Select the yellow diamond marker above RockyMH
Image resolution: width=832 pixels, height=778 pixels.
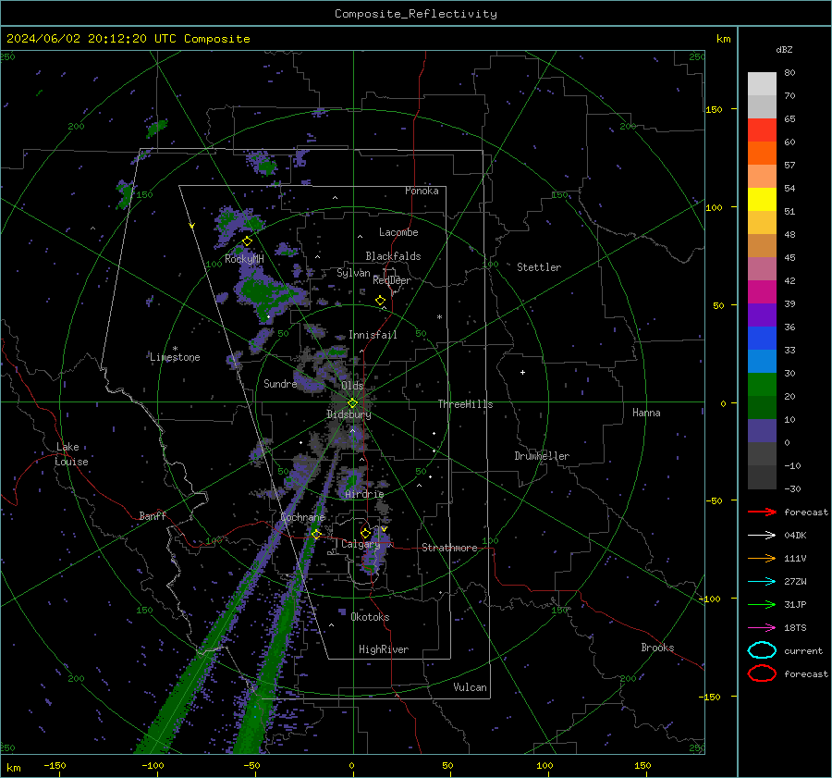tap(247, 241)
